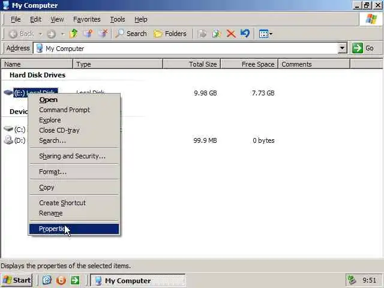The width and height of the screenshot is (384, 288).
Task: Select the (C:) drive icon
Action: click(x=8, y=129)
